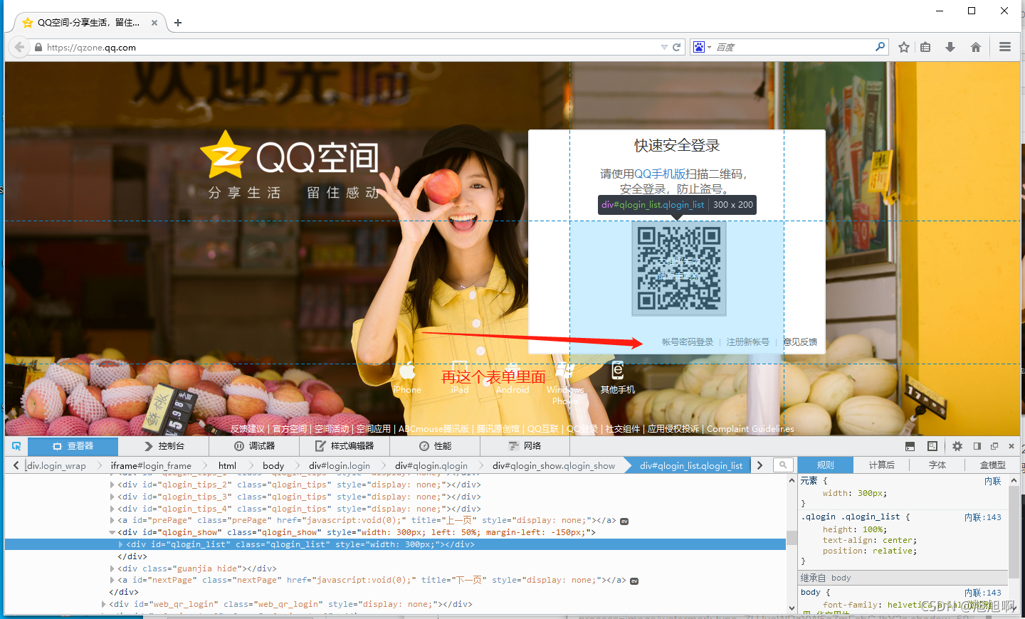
Task: Dock devtools to the side
Action: click(977, 446)
